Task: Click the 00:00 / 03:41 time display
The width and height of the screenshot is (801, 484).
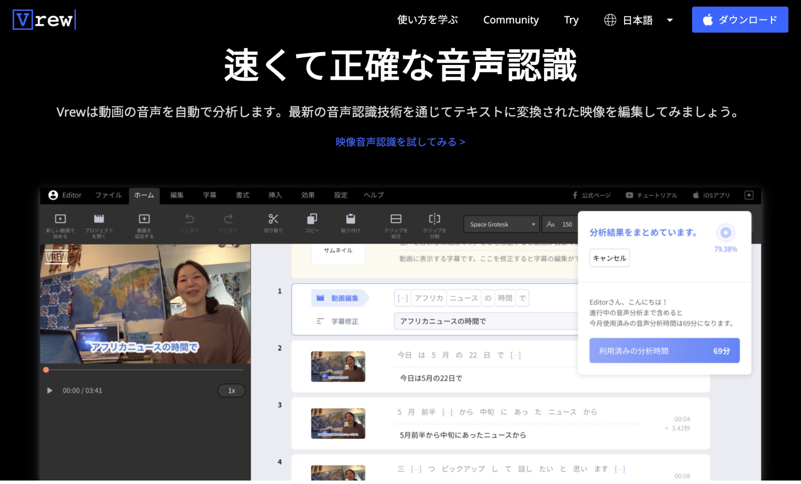Action: tap(82, 391)
